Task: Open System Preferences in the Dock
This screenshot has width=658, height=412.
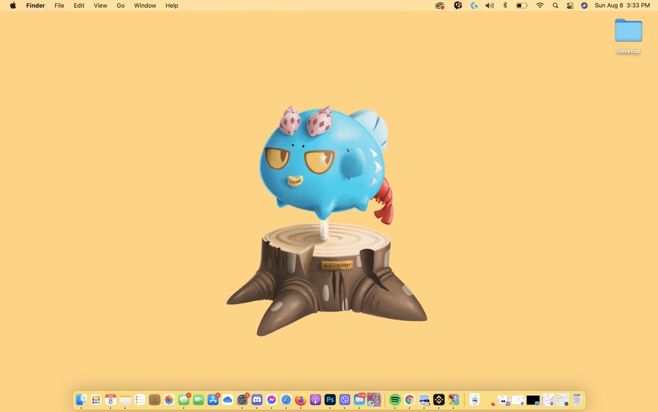Action: [x=242, y=399]
